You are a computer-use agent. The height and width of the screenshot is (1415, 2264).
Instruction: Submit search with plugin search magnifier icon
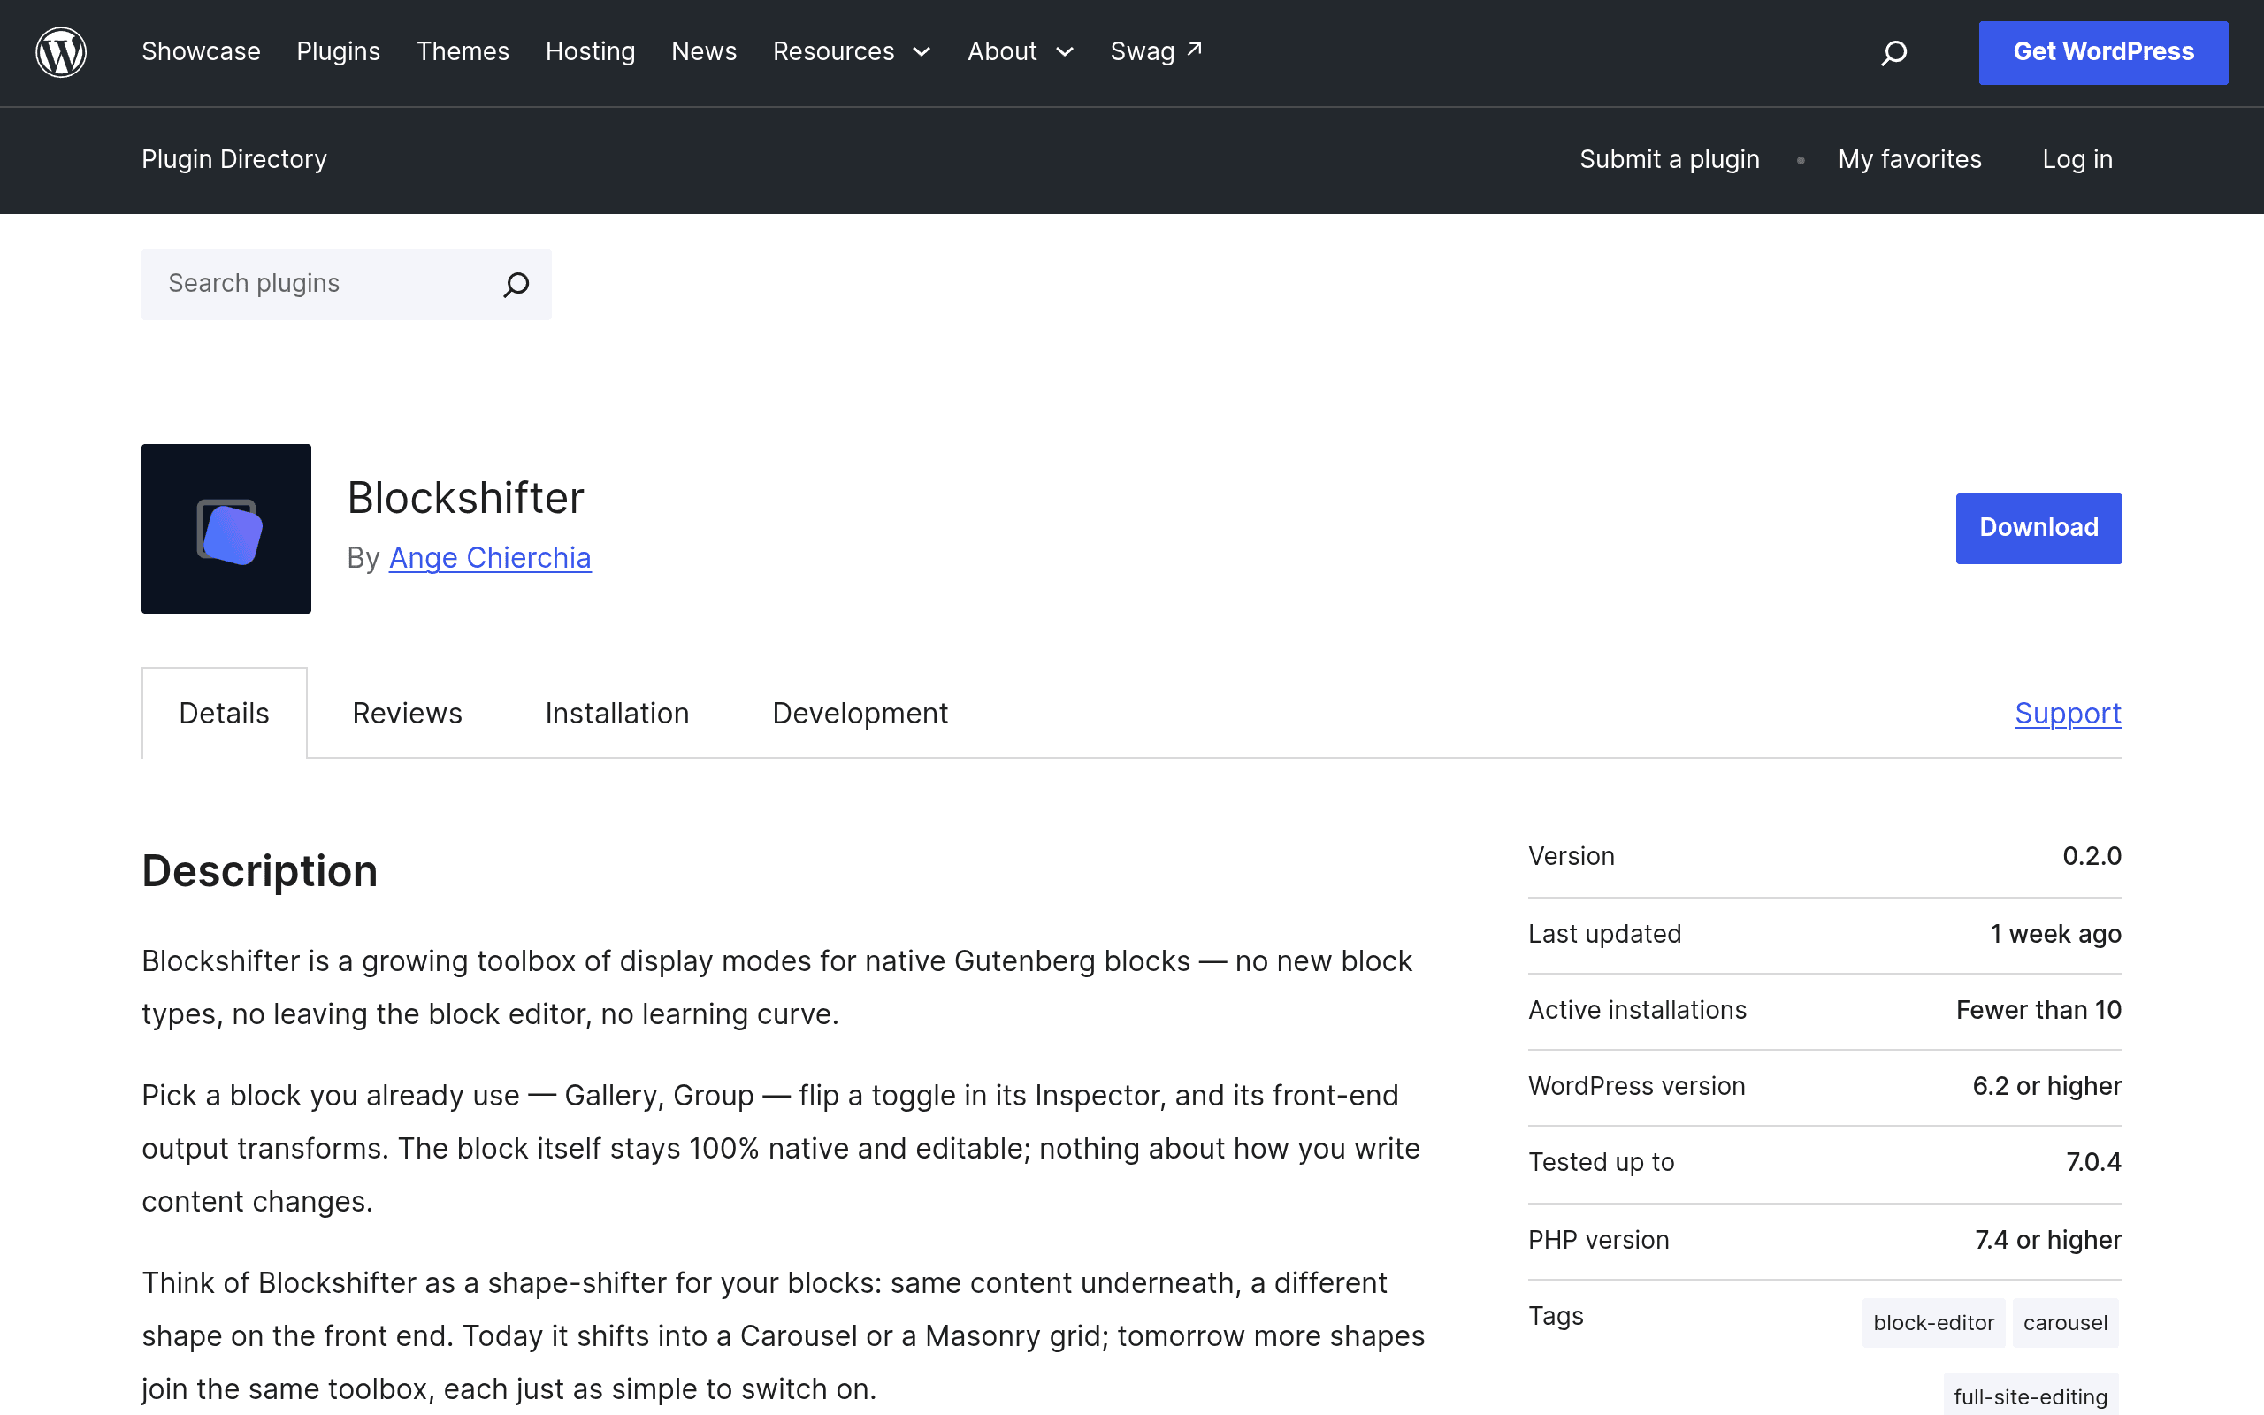point(516,285)
